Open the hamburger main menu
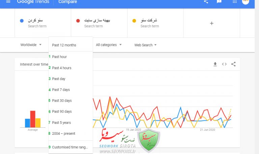The height and width of the screenshot is (154, 259). (8, 2)
